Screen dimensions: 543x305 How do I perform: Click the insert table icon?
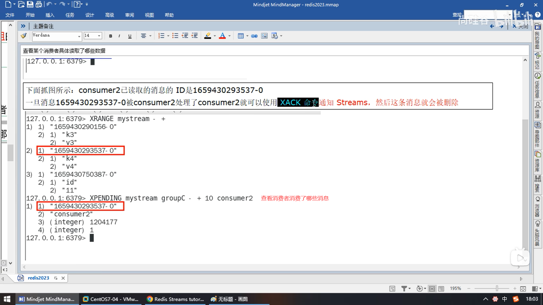pos(241,36)
